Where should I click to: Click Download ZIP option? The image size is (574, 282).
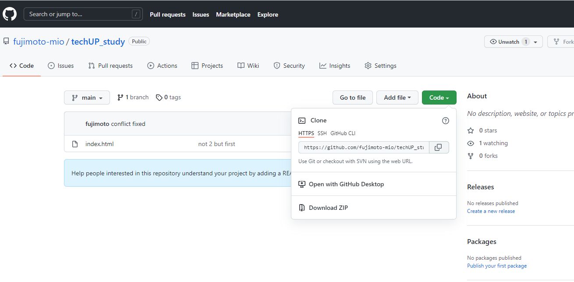[x=328, y=208]
